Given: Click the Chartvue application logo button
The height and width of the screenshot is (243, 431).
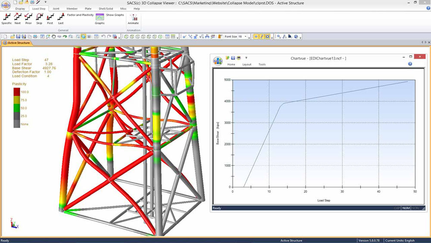Looking at the screenshot, I should coord(218,61).
